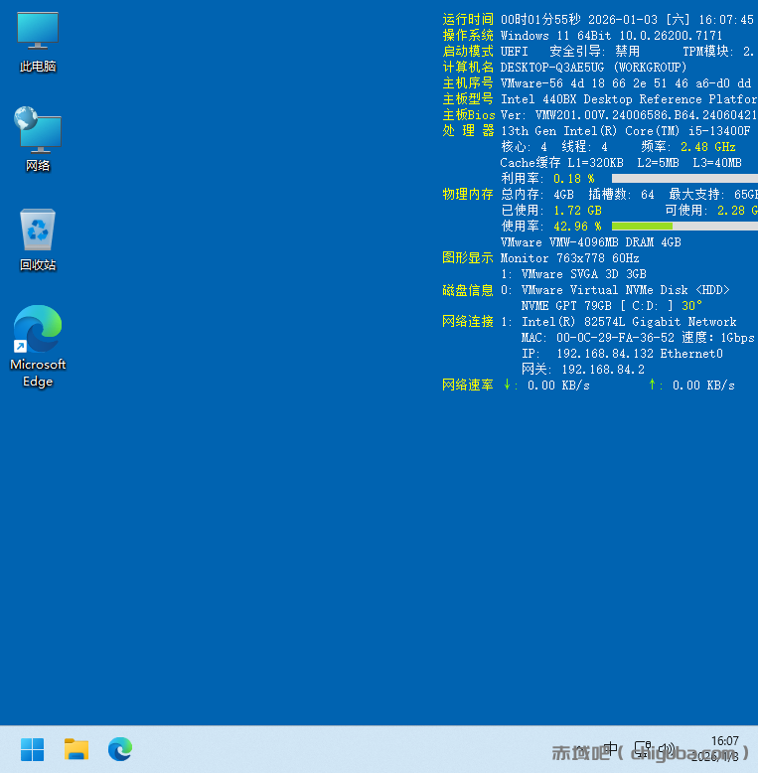
Task: Open the volume speaker tray icon
Action: [x=667, y=749]
